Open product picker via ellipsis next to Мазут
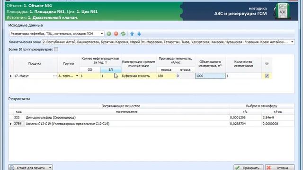Screen dimensions: 303x170 click(x=55, y=76)
